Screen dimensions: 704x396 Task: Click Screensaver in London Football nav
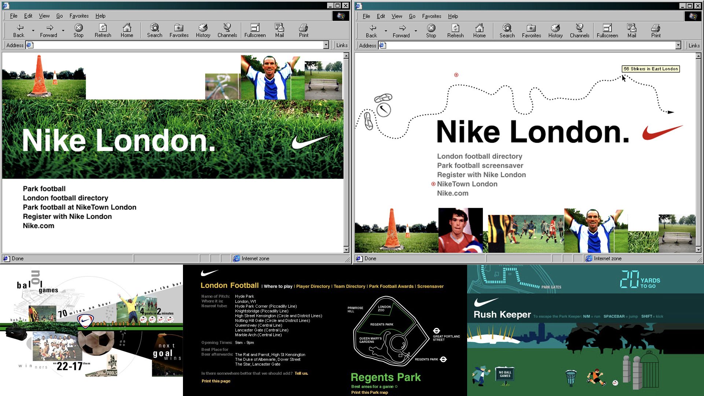click(x=430, y=286)
